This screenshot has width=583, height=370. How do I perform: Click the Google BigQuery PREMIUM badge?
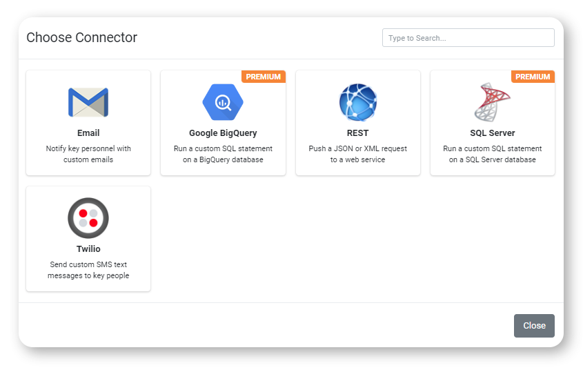(264, 77)
